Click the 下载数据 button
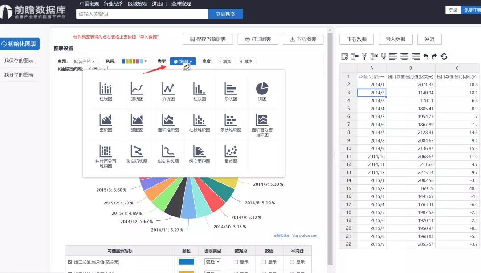 [357, 39]
